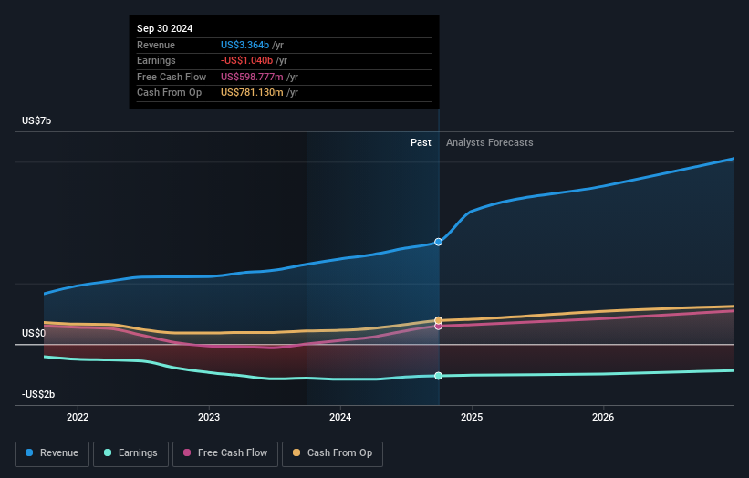The height and width of the screenshot is (478, 749).
Task: Click the pink Free Cash Flow legend dot
Action: pos(187,452)
